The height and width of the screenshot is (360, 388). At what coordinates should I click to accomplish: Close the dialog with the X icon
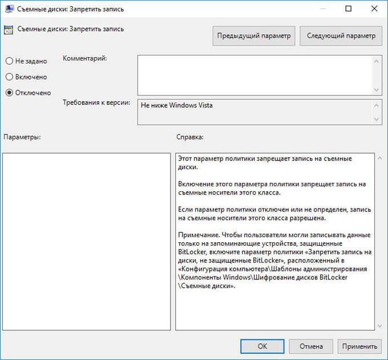tap(374, 9)
